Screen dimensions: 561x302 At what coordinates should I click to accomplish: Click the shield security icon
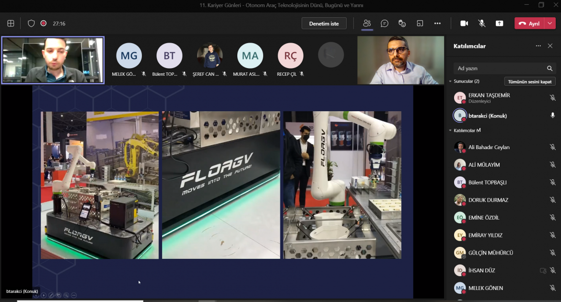pyautogui.click(x=31, y=23)
